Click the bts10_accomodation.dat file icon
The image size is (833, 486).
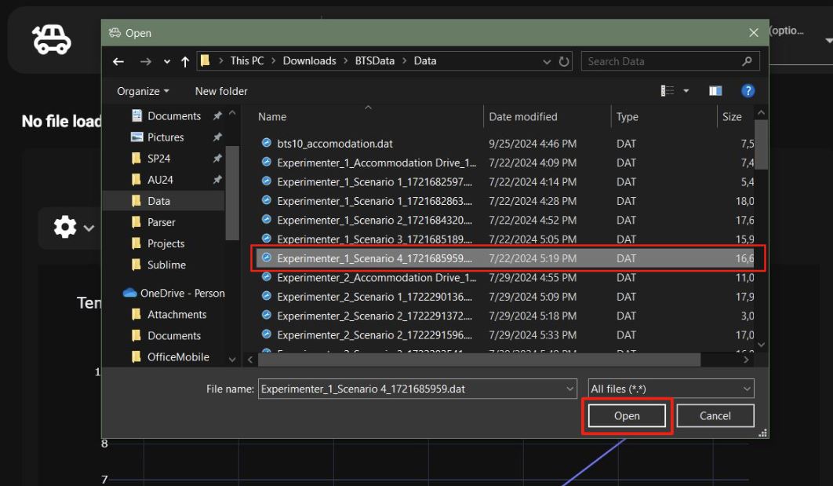pyautogui.click(x=267, y=143)
